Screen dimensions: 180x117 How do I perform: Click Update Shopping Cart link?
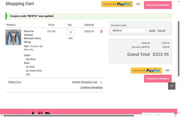(x=85, y=82)
